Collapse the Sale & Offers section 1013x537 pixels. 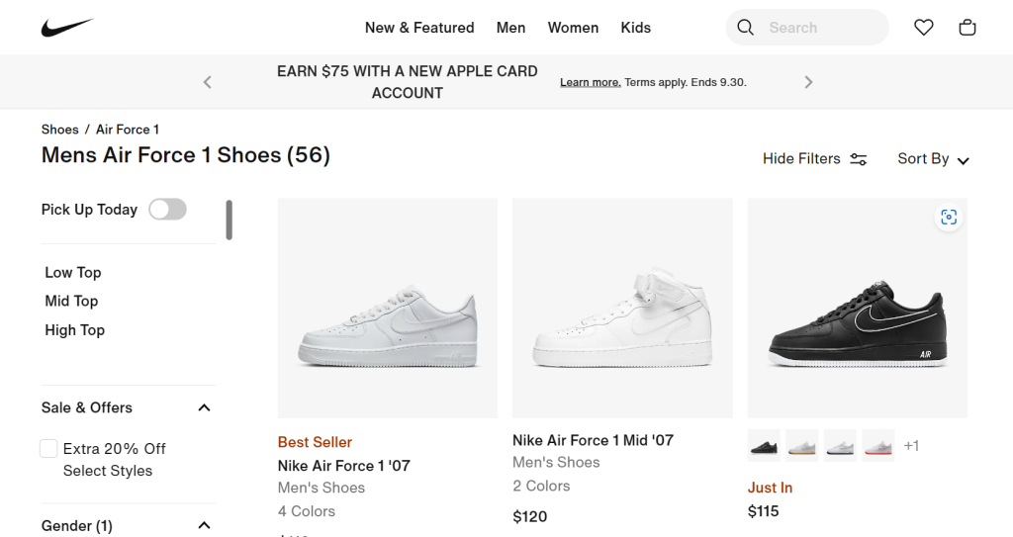204,407
